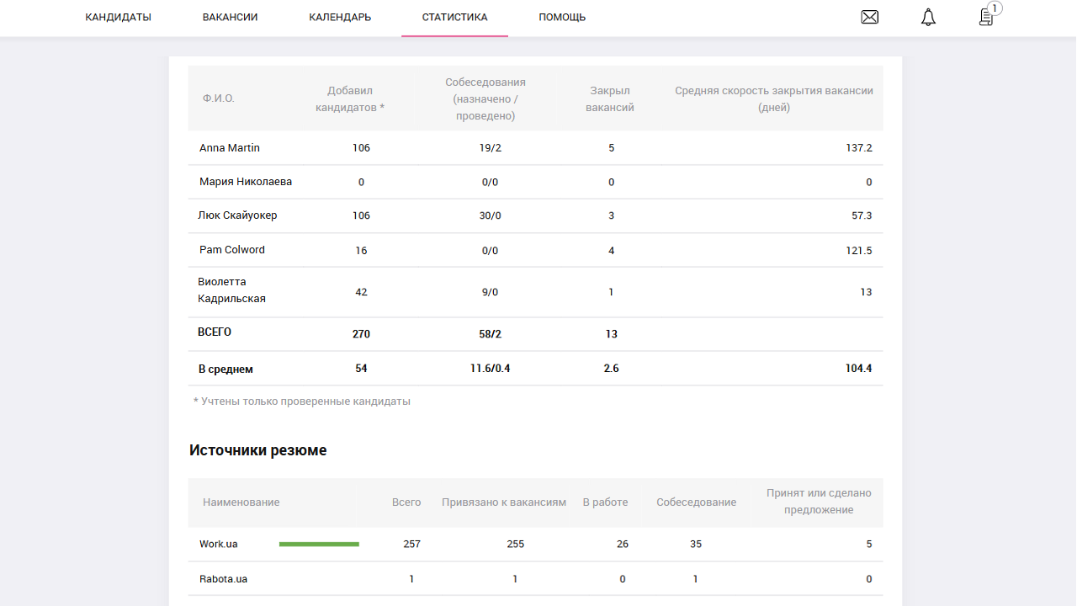Click the Закрыл вакансий column header
Screen dimensions: 1077x606
(610, 98)
